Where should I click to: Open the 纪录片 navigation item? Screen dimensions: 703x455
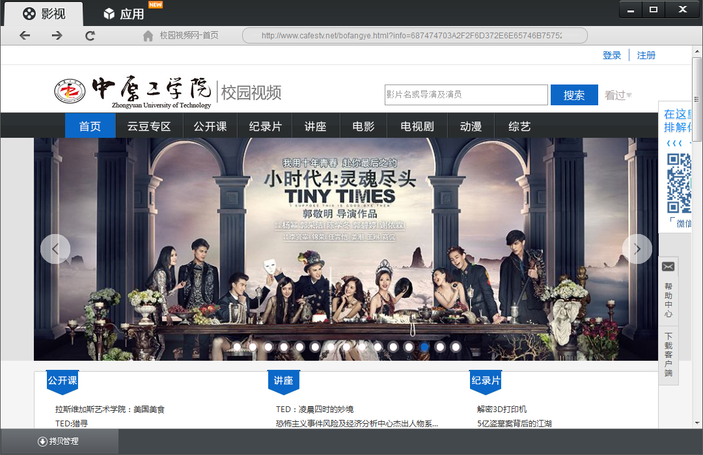[x=265, y=126]
